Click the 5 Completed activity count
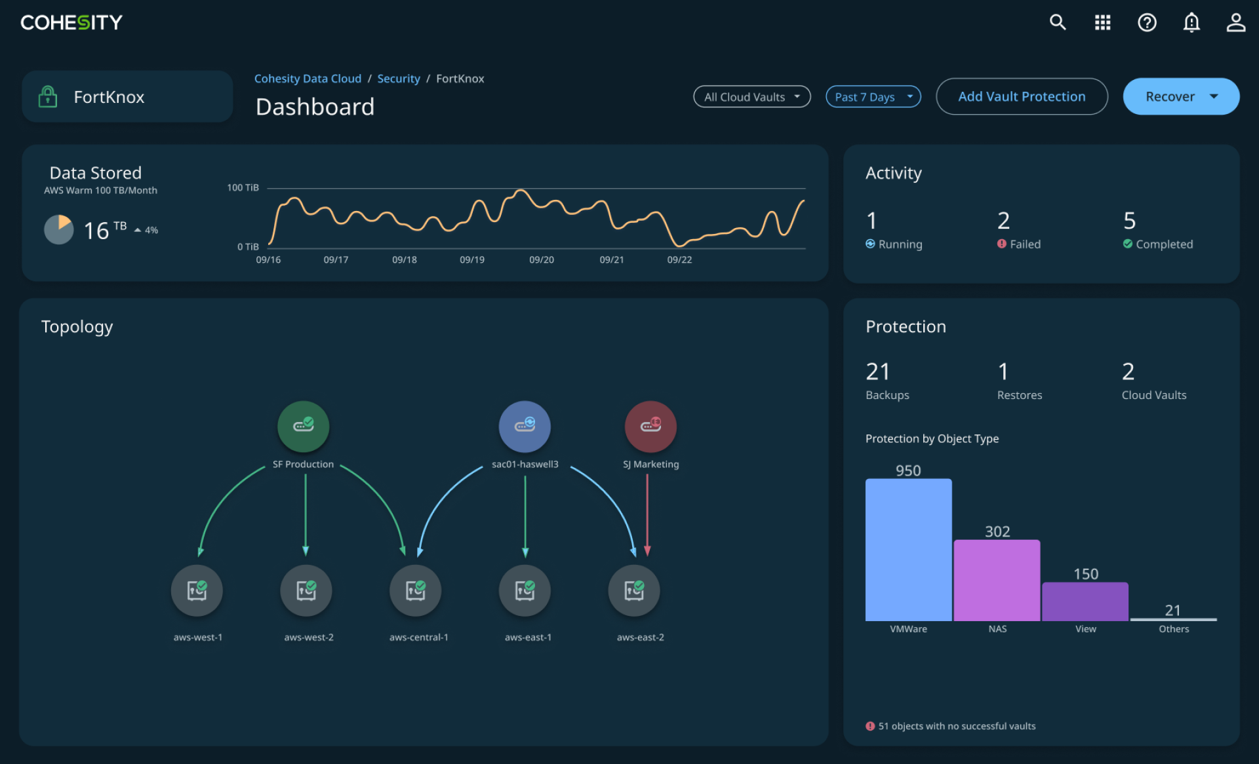 (1129, 221)
